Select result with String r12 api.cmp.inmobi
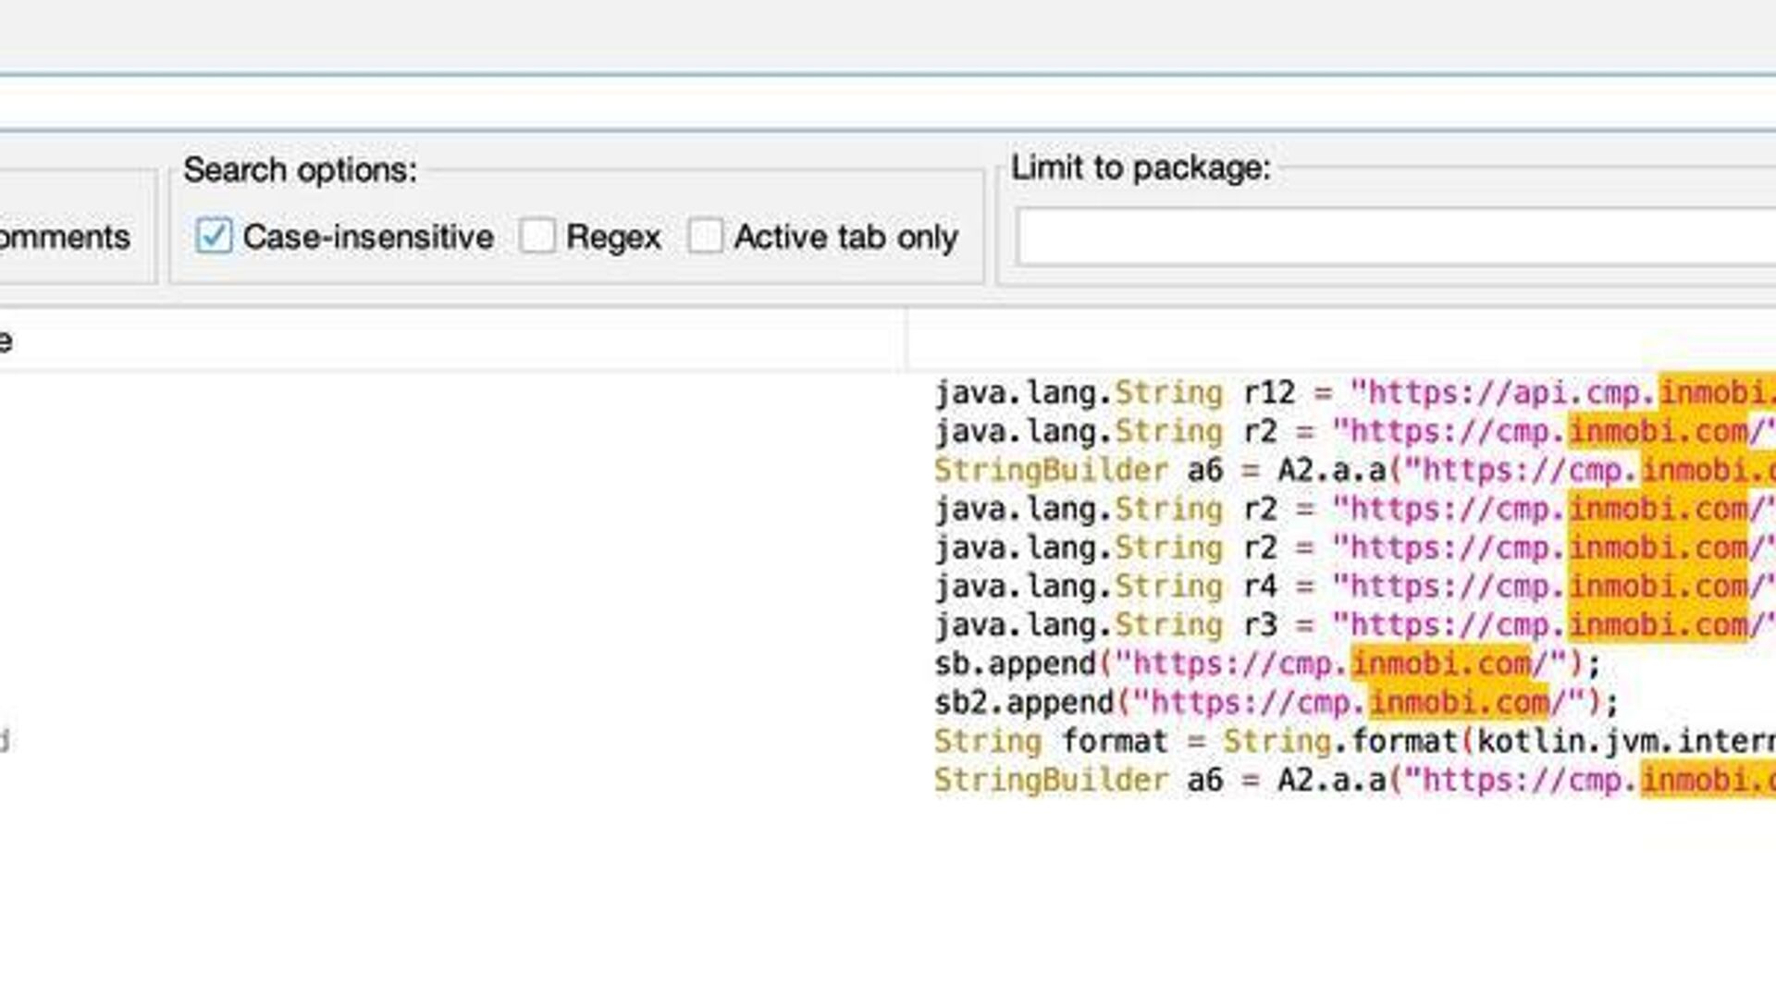This screenshot has width=1776, height=999. tap(1354, 392)
